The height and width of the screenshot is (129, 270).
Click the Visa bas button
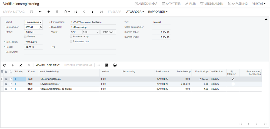click(x=108, y=32)
